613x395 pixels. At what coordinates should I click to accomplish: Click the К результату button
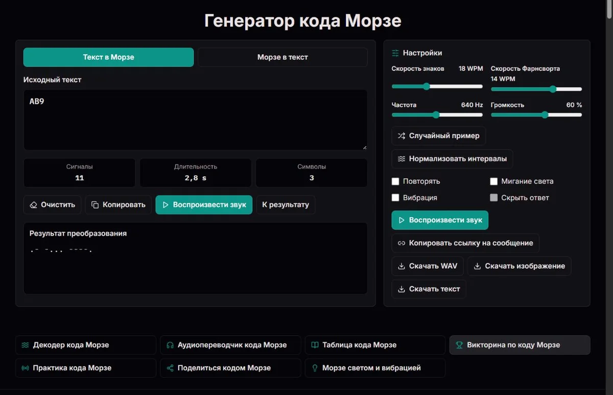[286, 205]
